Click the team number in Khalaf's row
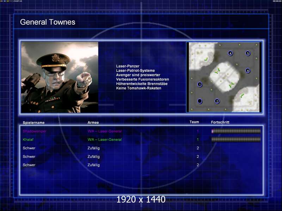This screenshot has height=211, width=282. [198, 139]
